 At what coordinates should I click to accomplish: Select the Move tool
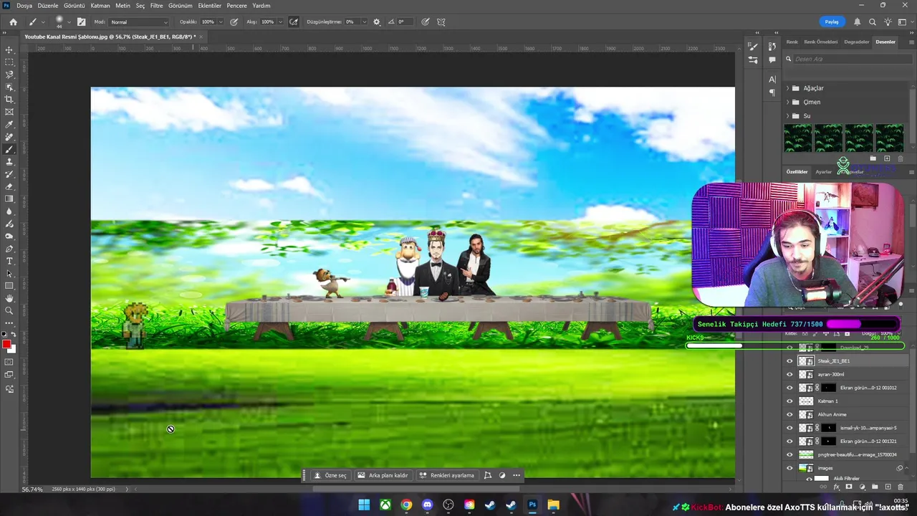click(9, 50)
